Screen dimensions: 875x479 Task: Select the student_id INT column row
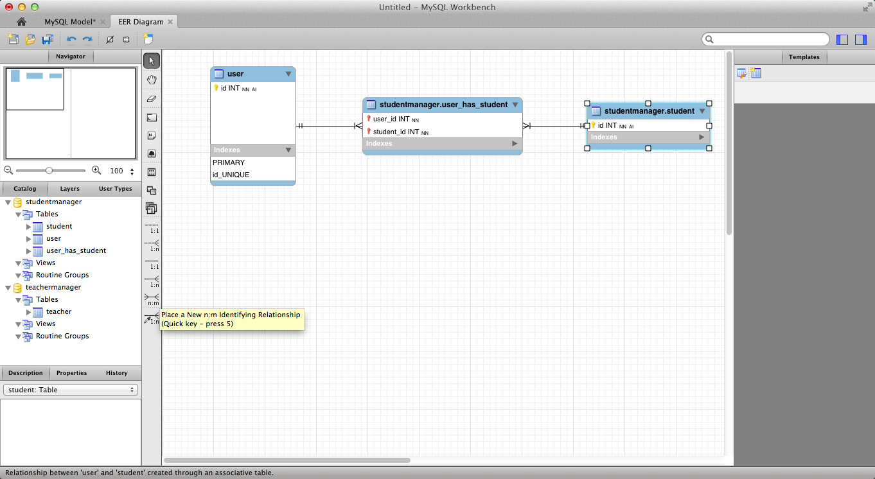443,132
